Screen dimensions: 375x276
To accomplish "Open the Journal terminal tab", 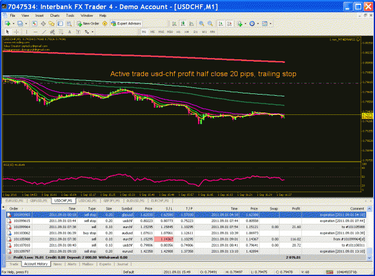I will [122, 264].
